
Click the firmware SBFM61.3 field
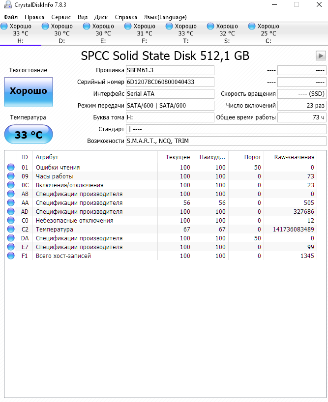(x=170, y=70)
